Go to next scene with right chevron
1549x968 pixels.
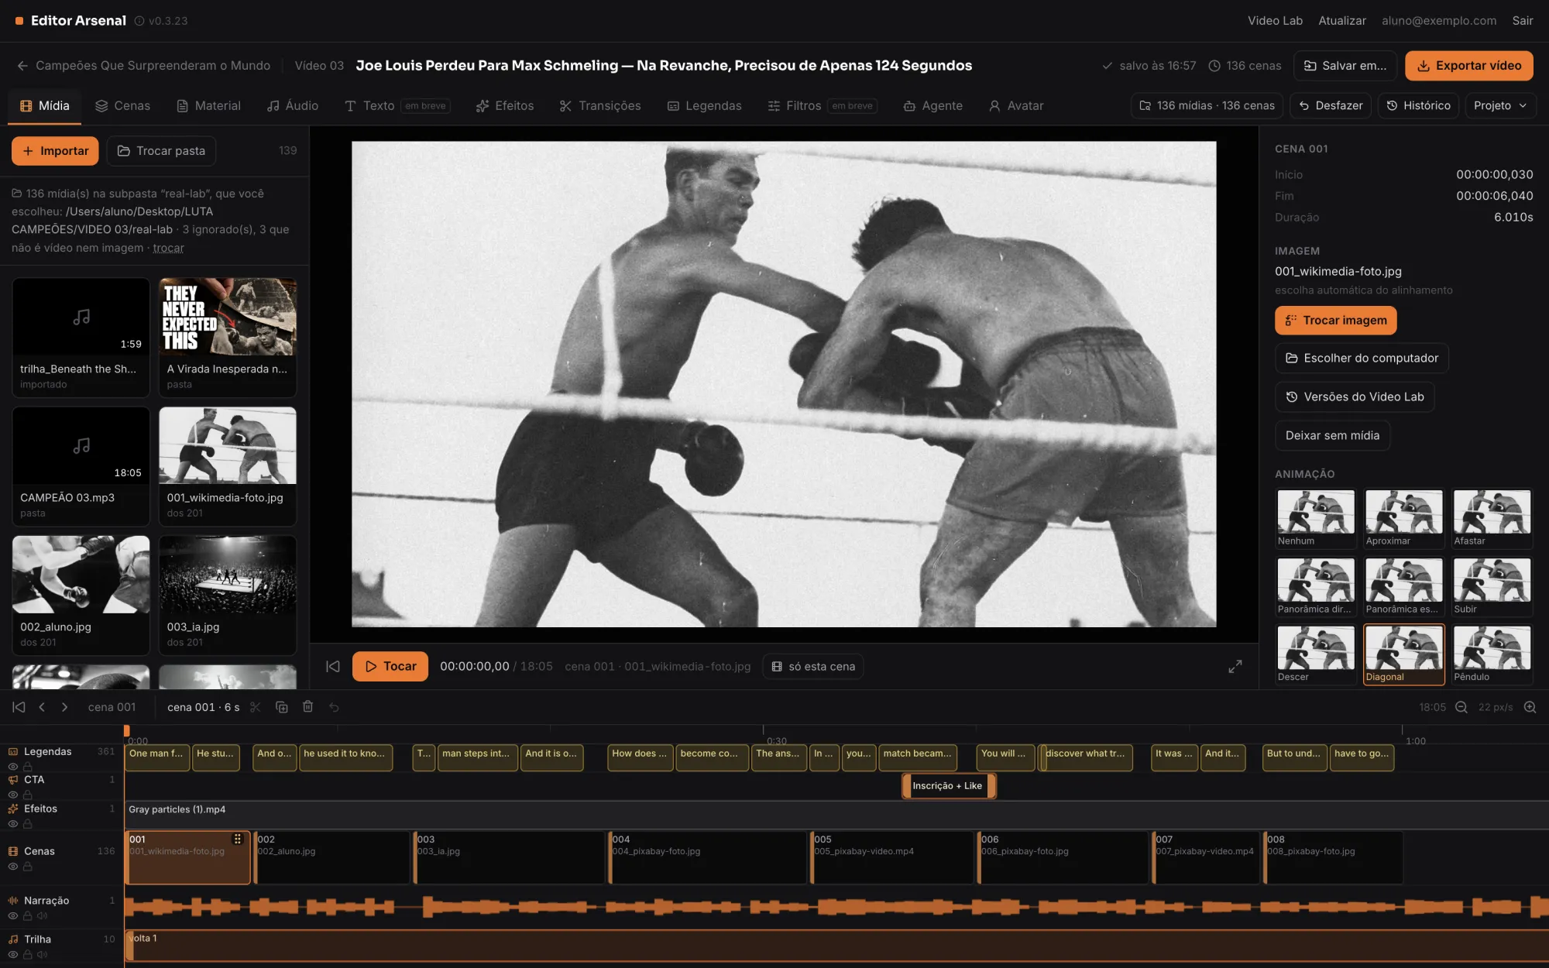64,707
